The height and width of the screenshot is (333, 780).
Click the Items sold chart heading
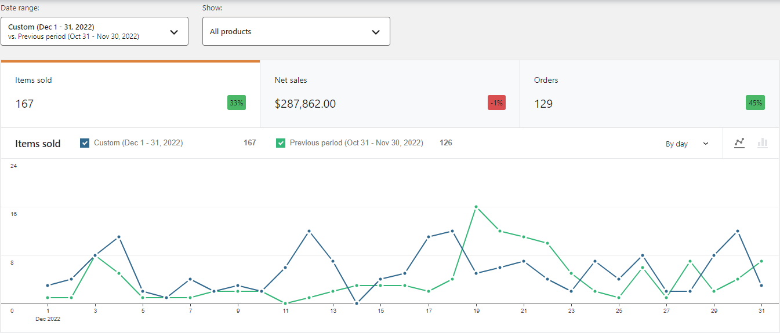click(38, 144)
